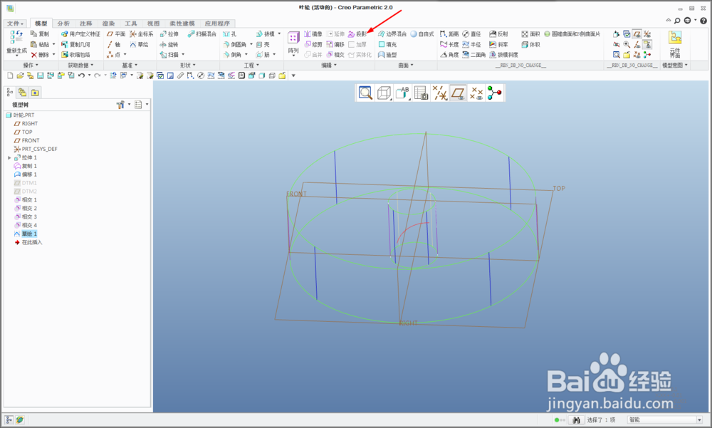Measure Volume (体积)

[531, 45]
